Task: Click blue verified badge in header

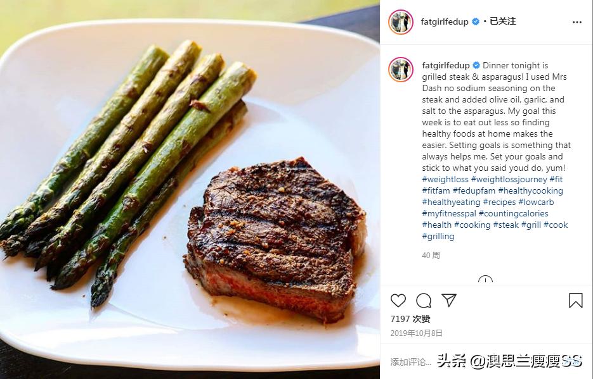Action: click(x=476, y=22)
